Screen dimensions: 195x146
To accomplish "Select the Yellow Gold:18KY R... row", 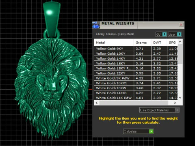I will pyautogui.click(x=136, y=68).
